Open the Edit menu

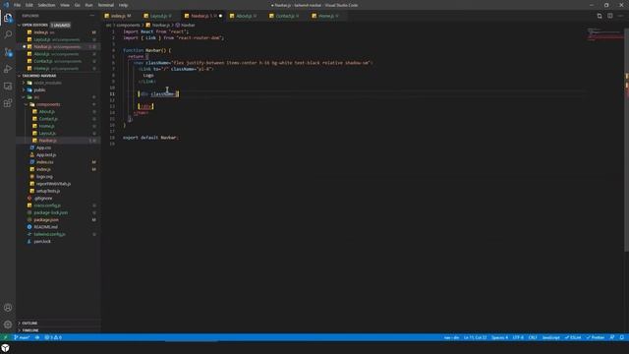point(29,5)
